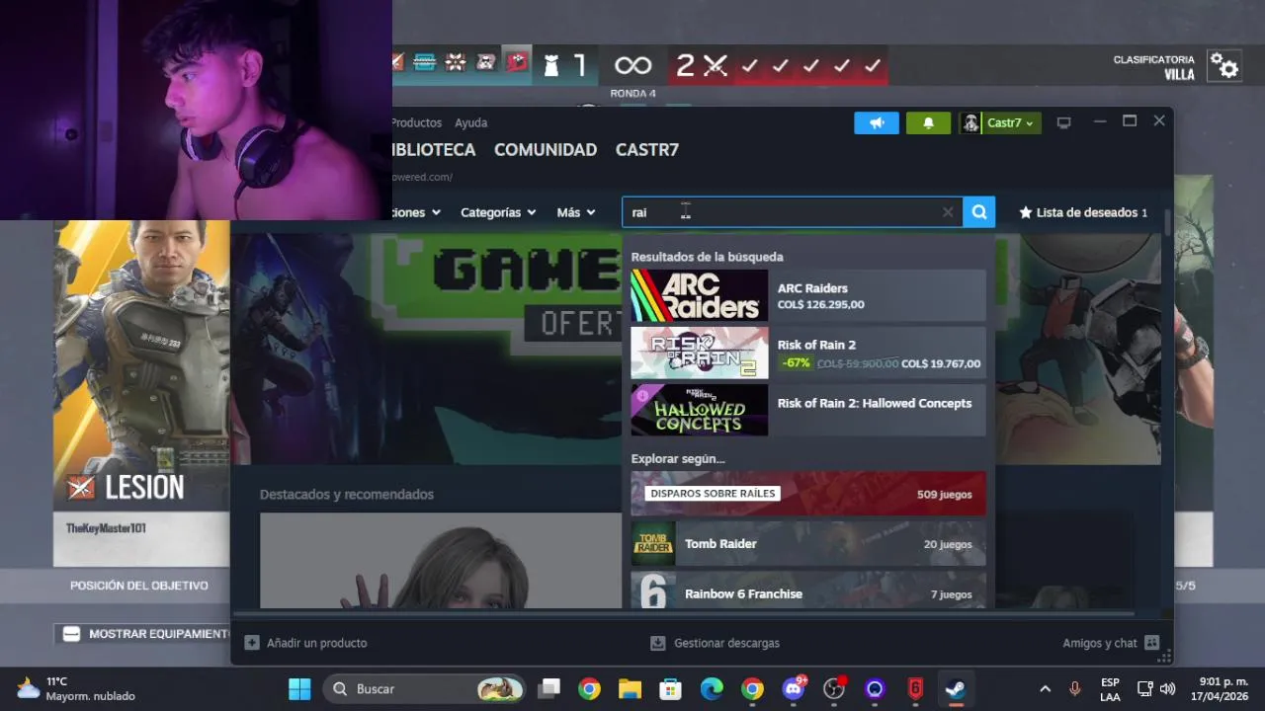Click 'Resultados de la búsqueda' heading
Viewport: 1265px width, 711px height.
click(x=707, y=257)
